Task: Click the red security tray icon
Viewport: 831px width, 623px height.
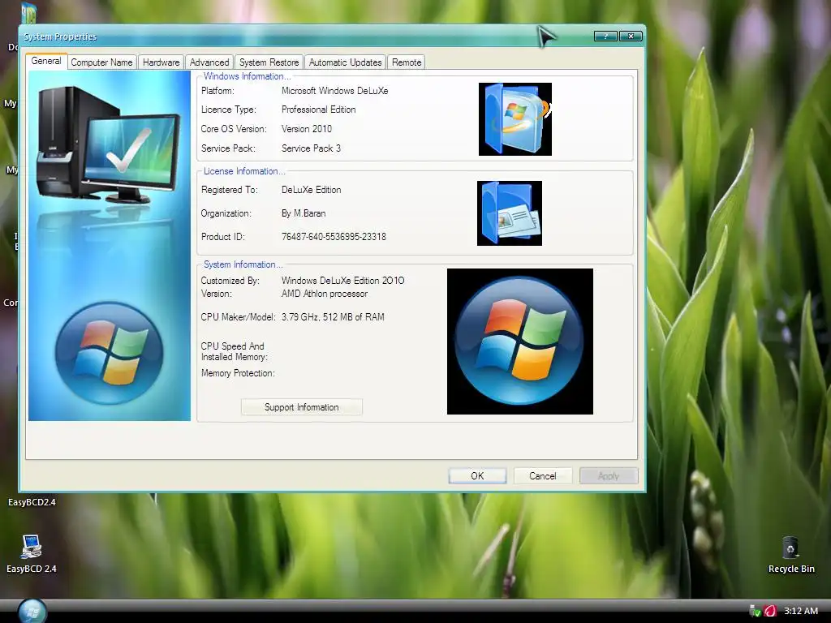Action: 770,611
